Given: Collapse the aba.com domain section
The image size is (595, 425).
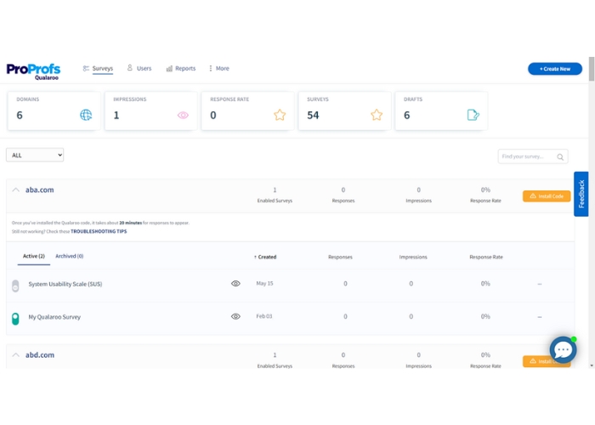Looking at the screenshot, I should (x=15, y=190).
